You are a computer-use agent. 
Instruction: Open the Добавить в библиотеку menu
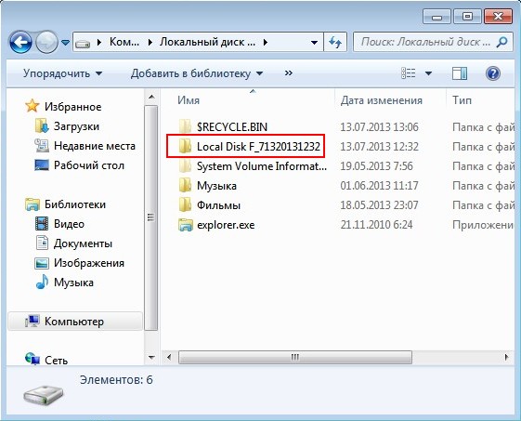point(197,73)
